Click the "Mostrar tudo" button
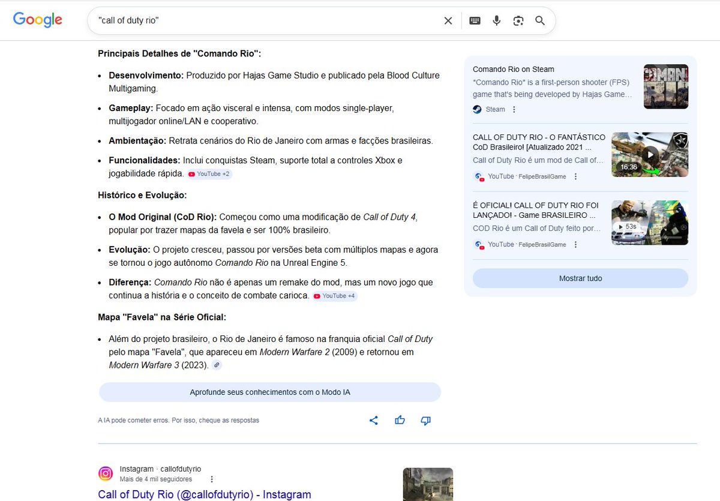This screenshot has width=720, height=501. (580, 278)
